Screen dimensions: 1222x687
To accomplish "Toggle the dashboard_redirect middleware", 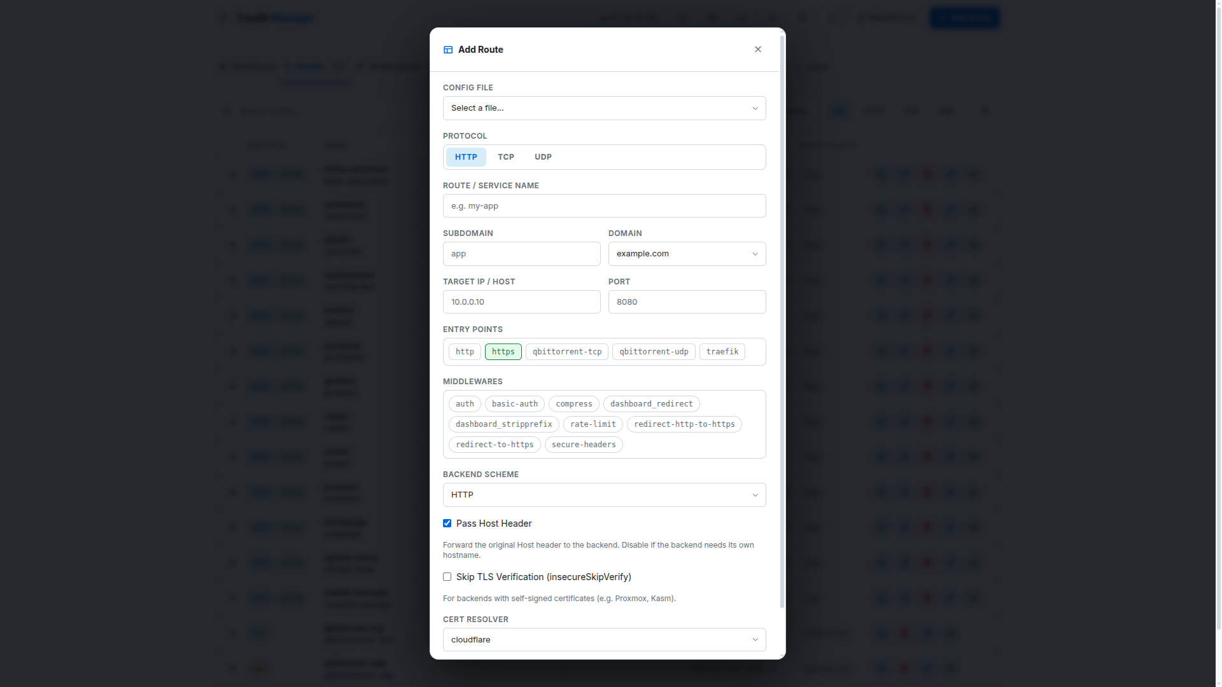I will [651, 404].
